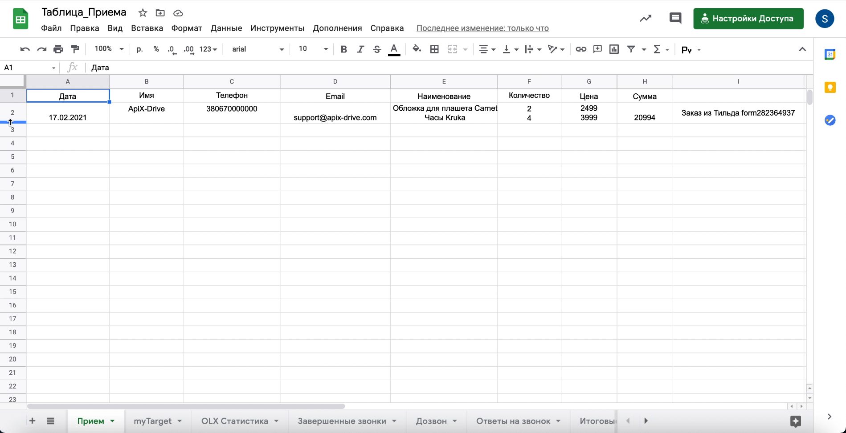Image resolution: width=846 pixels, height=433 pixels.
Task: Toggle italic formatting
Action: 360,49
